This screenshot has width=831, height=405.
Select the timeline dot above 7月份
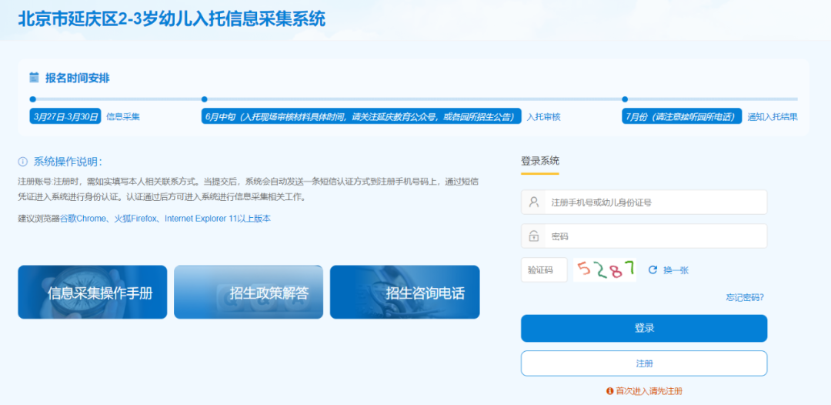pos(625,99)
